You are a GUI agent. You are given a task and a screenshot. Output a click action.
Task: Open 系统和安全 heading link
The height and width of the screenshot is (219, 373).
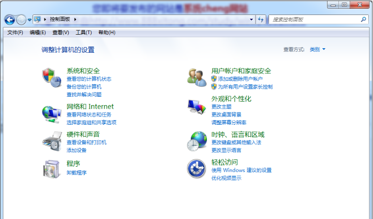(83, 71)
